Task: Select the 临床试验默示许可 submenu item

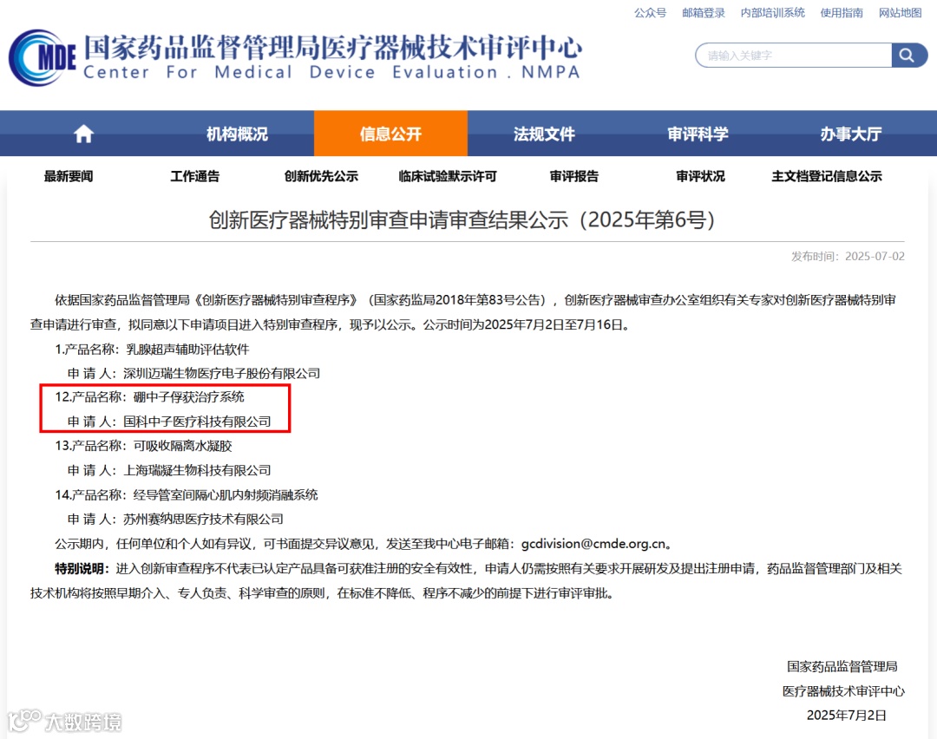Action: pyautogui.click(x=448, y=176)
